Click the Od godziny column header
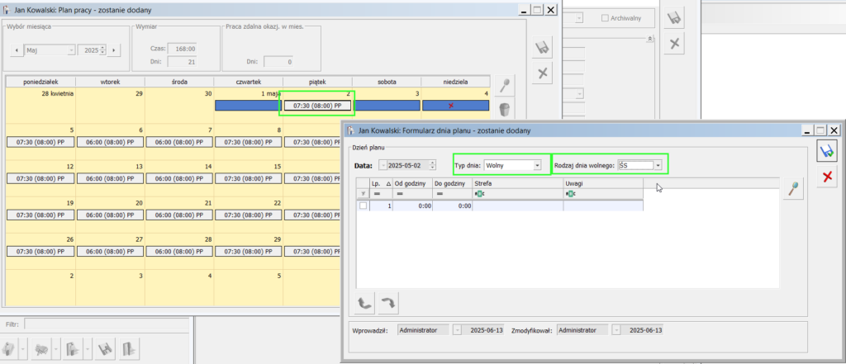 412,183
